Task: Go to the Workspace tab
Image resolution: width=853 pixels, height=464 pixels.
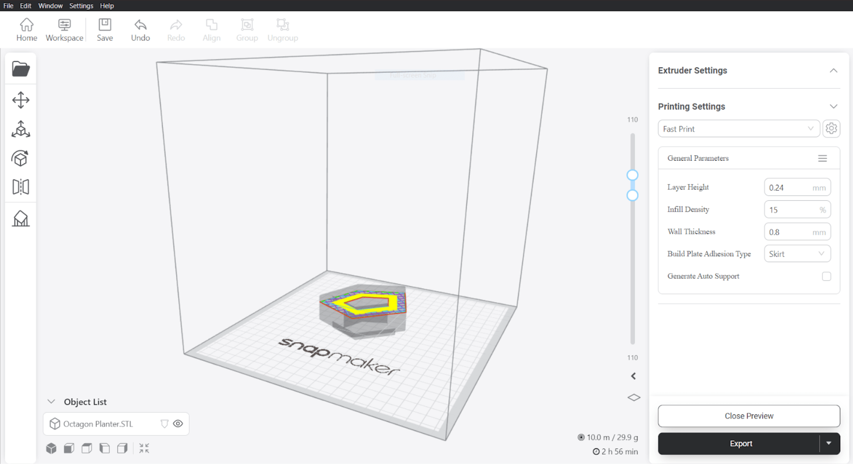Action: pyautogui.click(x=64, y=30)
